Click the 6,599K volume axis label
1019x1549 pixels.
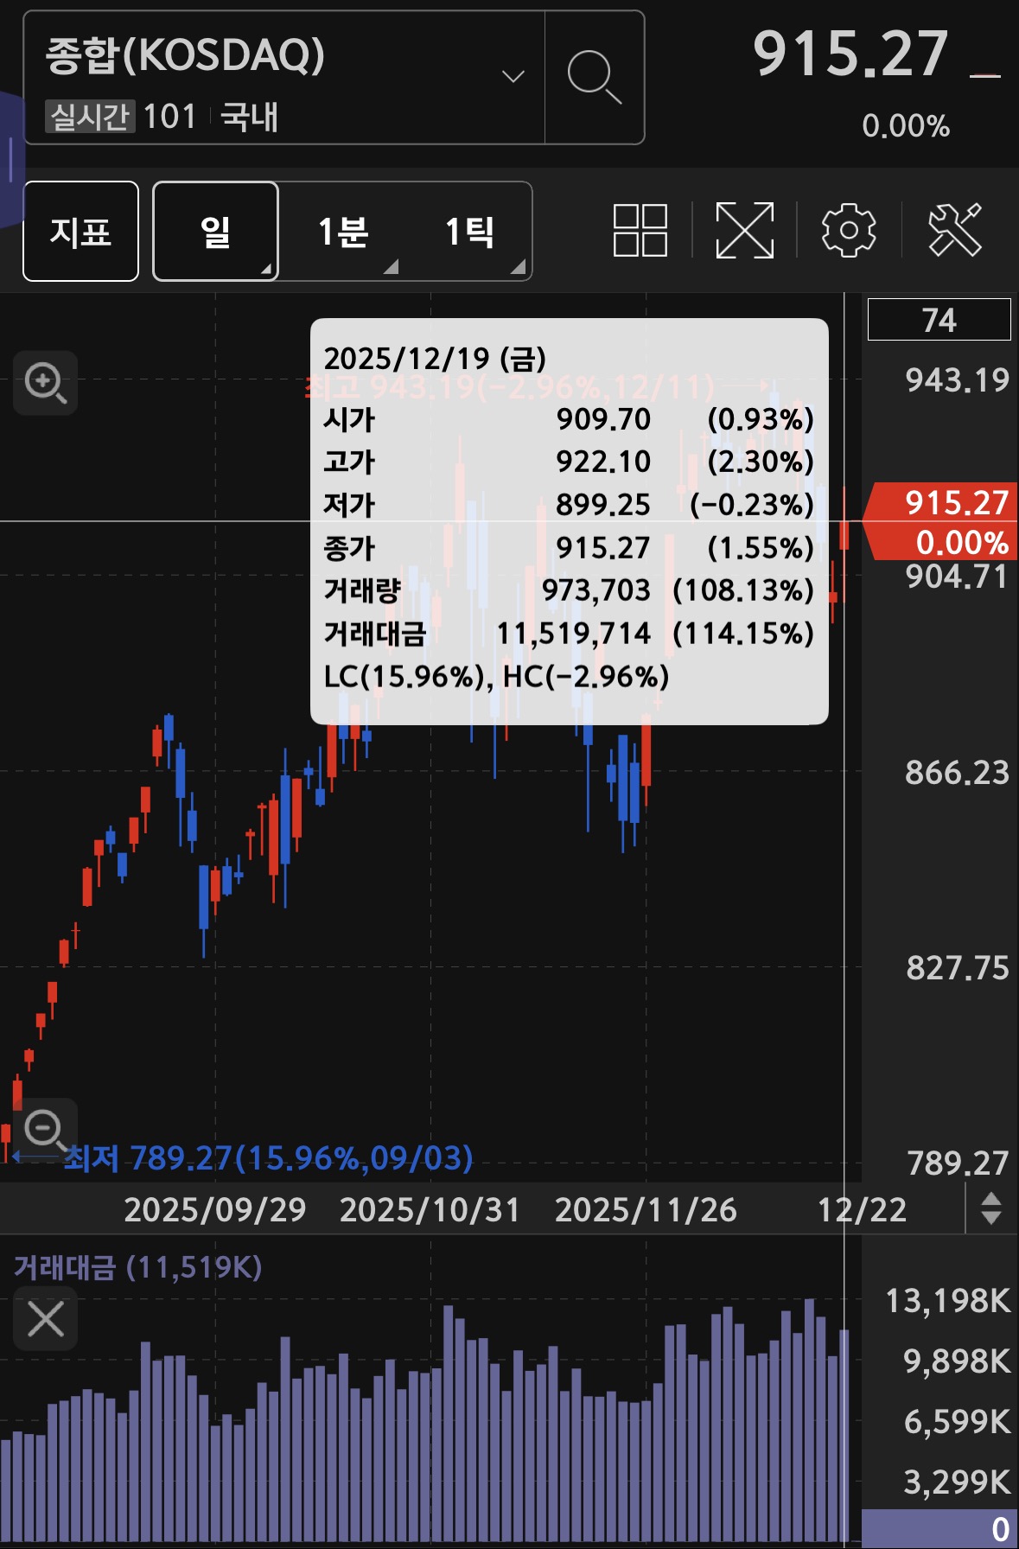tap(957, 1421)
